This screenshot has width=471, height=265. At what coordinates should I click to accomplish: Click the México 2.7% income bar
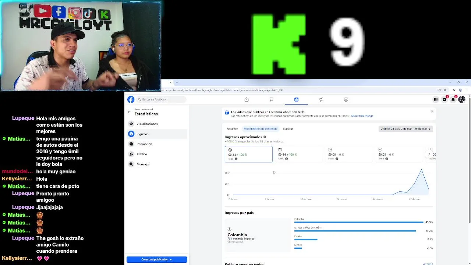click(x=298, y=248)
